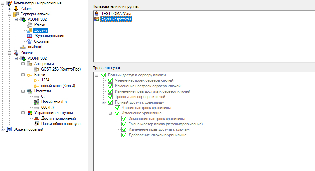
Task: Select user TESTDOMAIN\ea in list
Action: coord(116,13)
